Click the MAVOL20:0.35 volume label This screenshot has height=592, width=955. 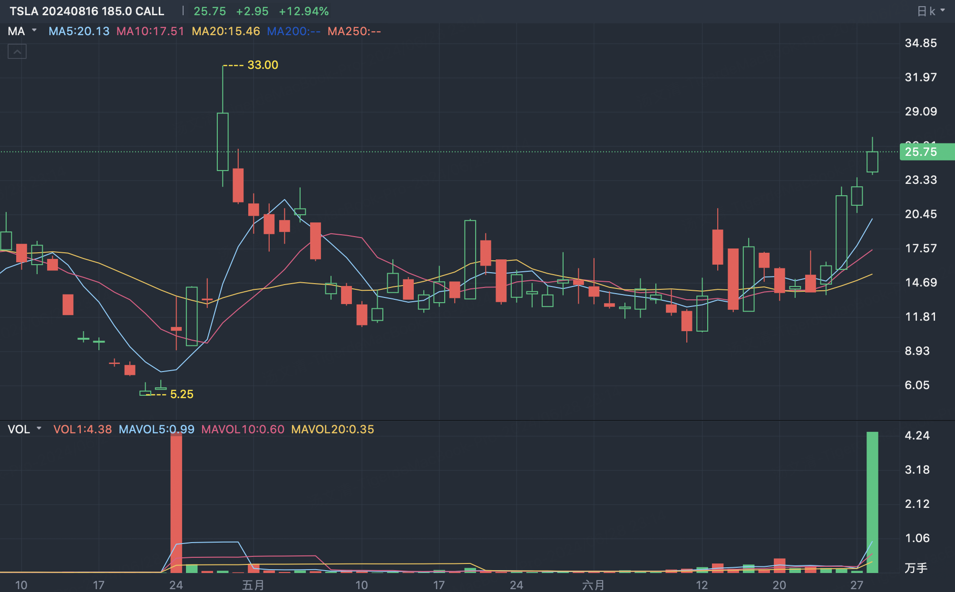(x=332, y=429)
